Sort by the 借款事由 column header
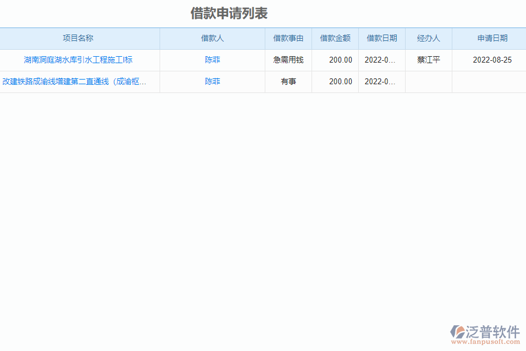Screen dimensions: 526x351 [288, 38]
